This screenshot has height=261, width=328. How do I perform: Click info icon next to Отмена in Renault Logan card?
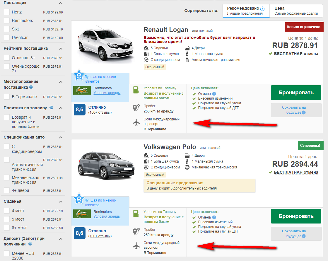214,94
